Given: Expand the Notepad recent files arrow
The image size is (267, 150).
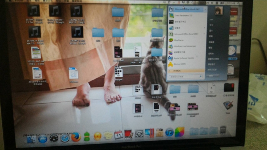Looking at the screenshot, I should (205, 28).
